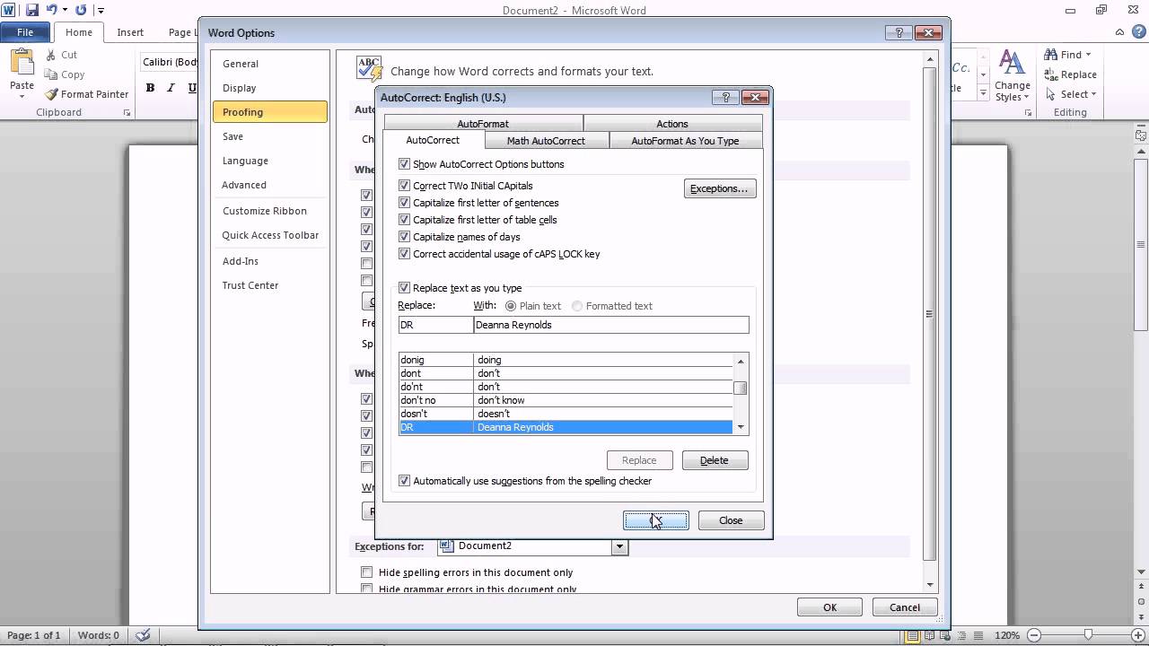The height and width of the screenshot is (646, 1149).
Task: Open the Paste options dropdown arrow
Action: tap(22, 97)
